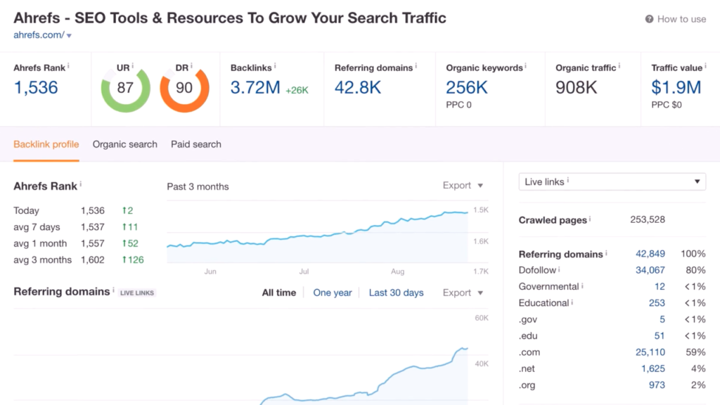Click the Past 3 months label
720x405 pixels.
198,186
